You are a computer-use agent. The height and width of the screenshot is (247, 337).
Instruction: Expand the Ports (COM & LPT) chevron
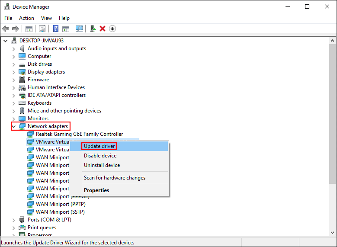14,220
